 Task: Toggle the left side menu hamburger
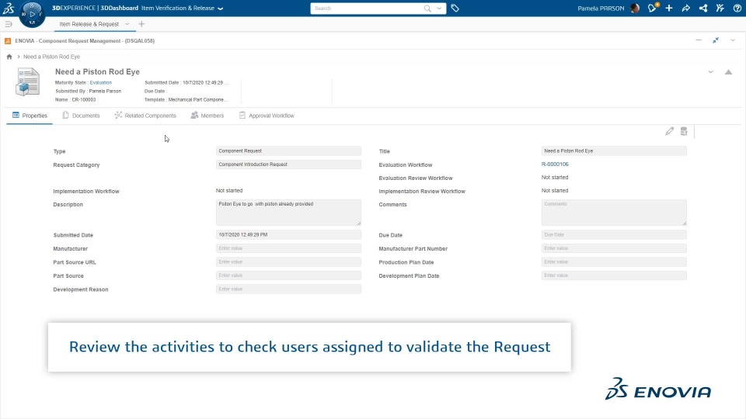click(9, 24)
